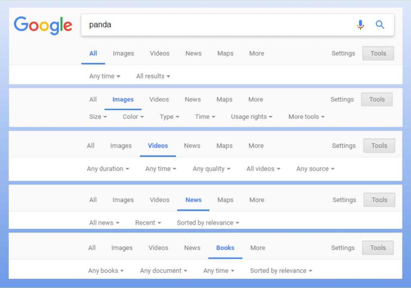Click the blue magnifier search icon

[x=380, y=24]
